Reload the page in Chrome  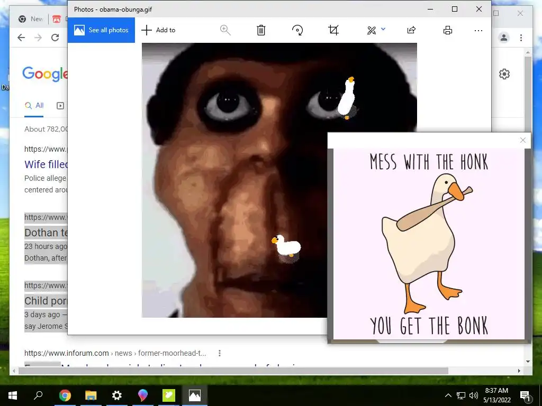(x=55, y=38)
